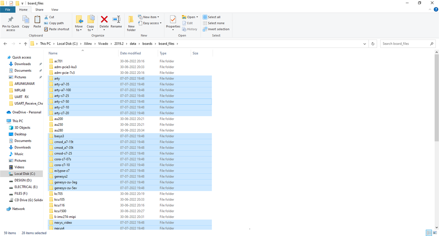The image size is (439, 236).
Task: Click boards in the address path
Action: [x=147, y=44]
